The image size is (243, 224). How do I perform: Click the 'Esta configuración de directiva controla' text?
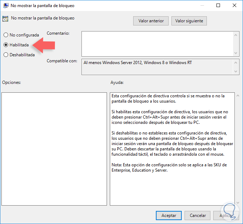coord(168,98)
